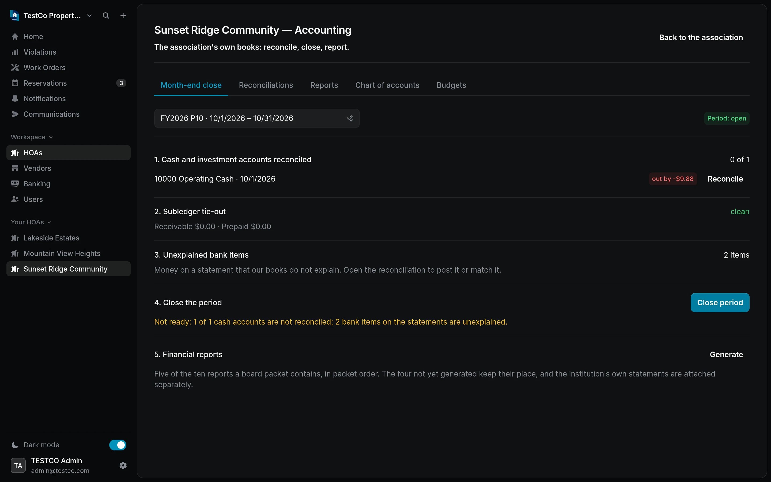771x482 pixels.
Task: Open the search magnifier icon
Action: point(106,16)
